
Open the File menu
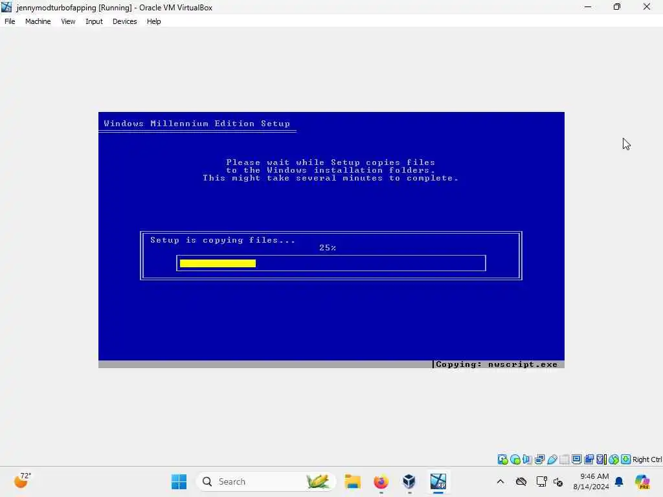point(10,21)
